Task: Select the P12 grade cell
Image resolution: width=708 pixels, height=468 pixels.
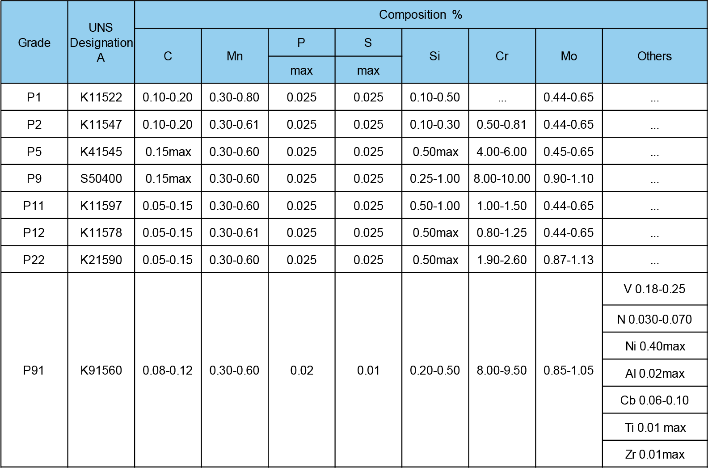Action: (x=34, y=232)
